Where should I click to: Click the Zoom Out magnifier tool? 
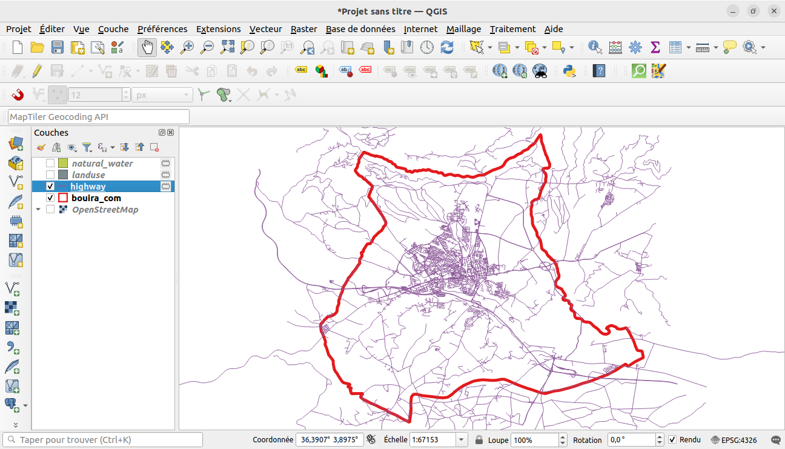[x=208, y=47]
